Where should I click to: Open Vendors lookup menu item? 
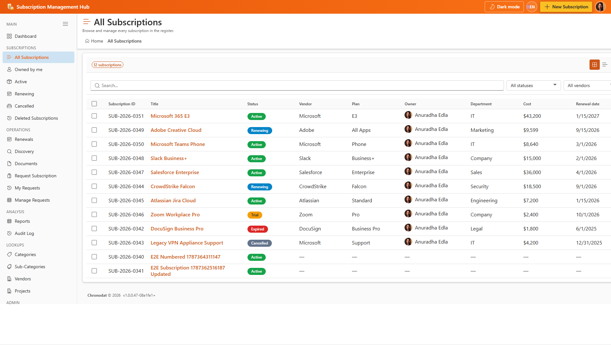[x=38, y=279]
